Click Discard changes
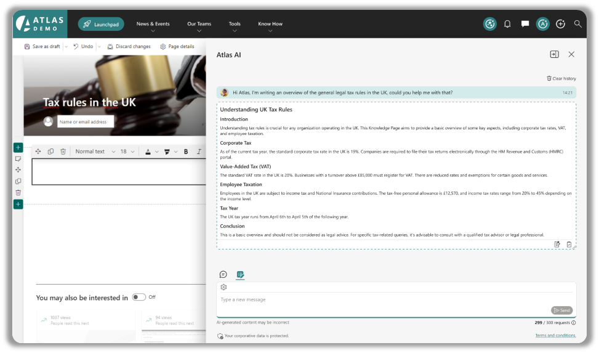The height and width of the screenshot is (353, 599). (x=129, y=46)
